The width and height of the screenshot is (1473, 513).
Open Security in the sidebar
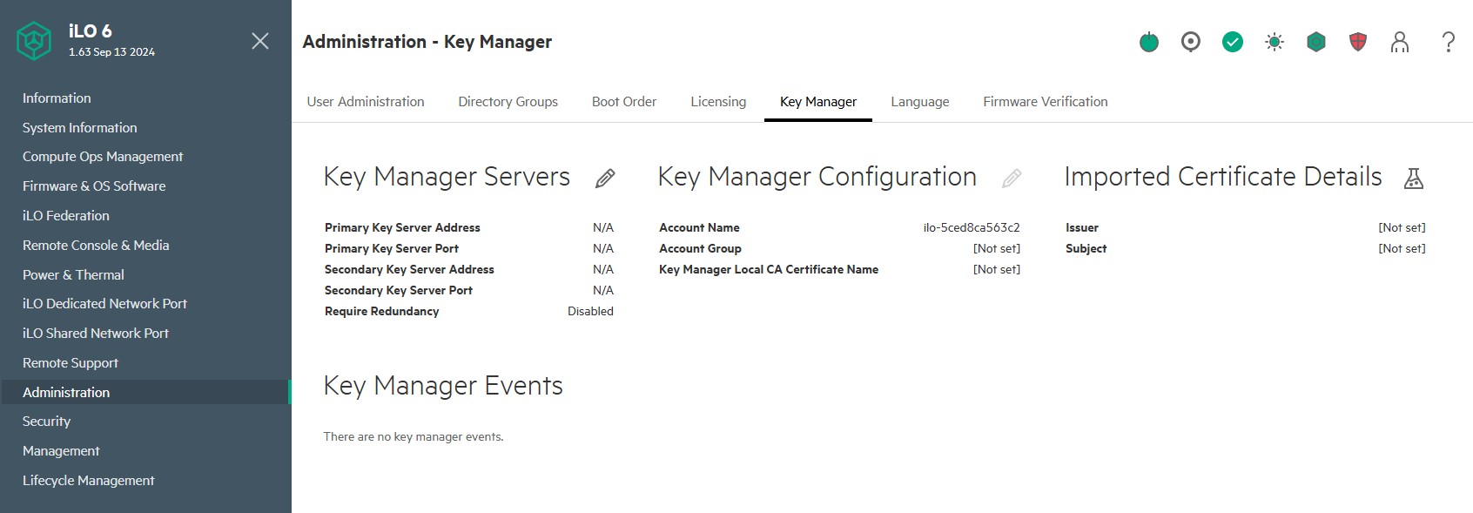[x=47, y=422]
